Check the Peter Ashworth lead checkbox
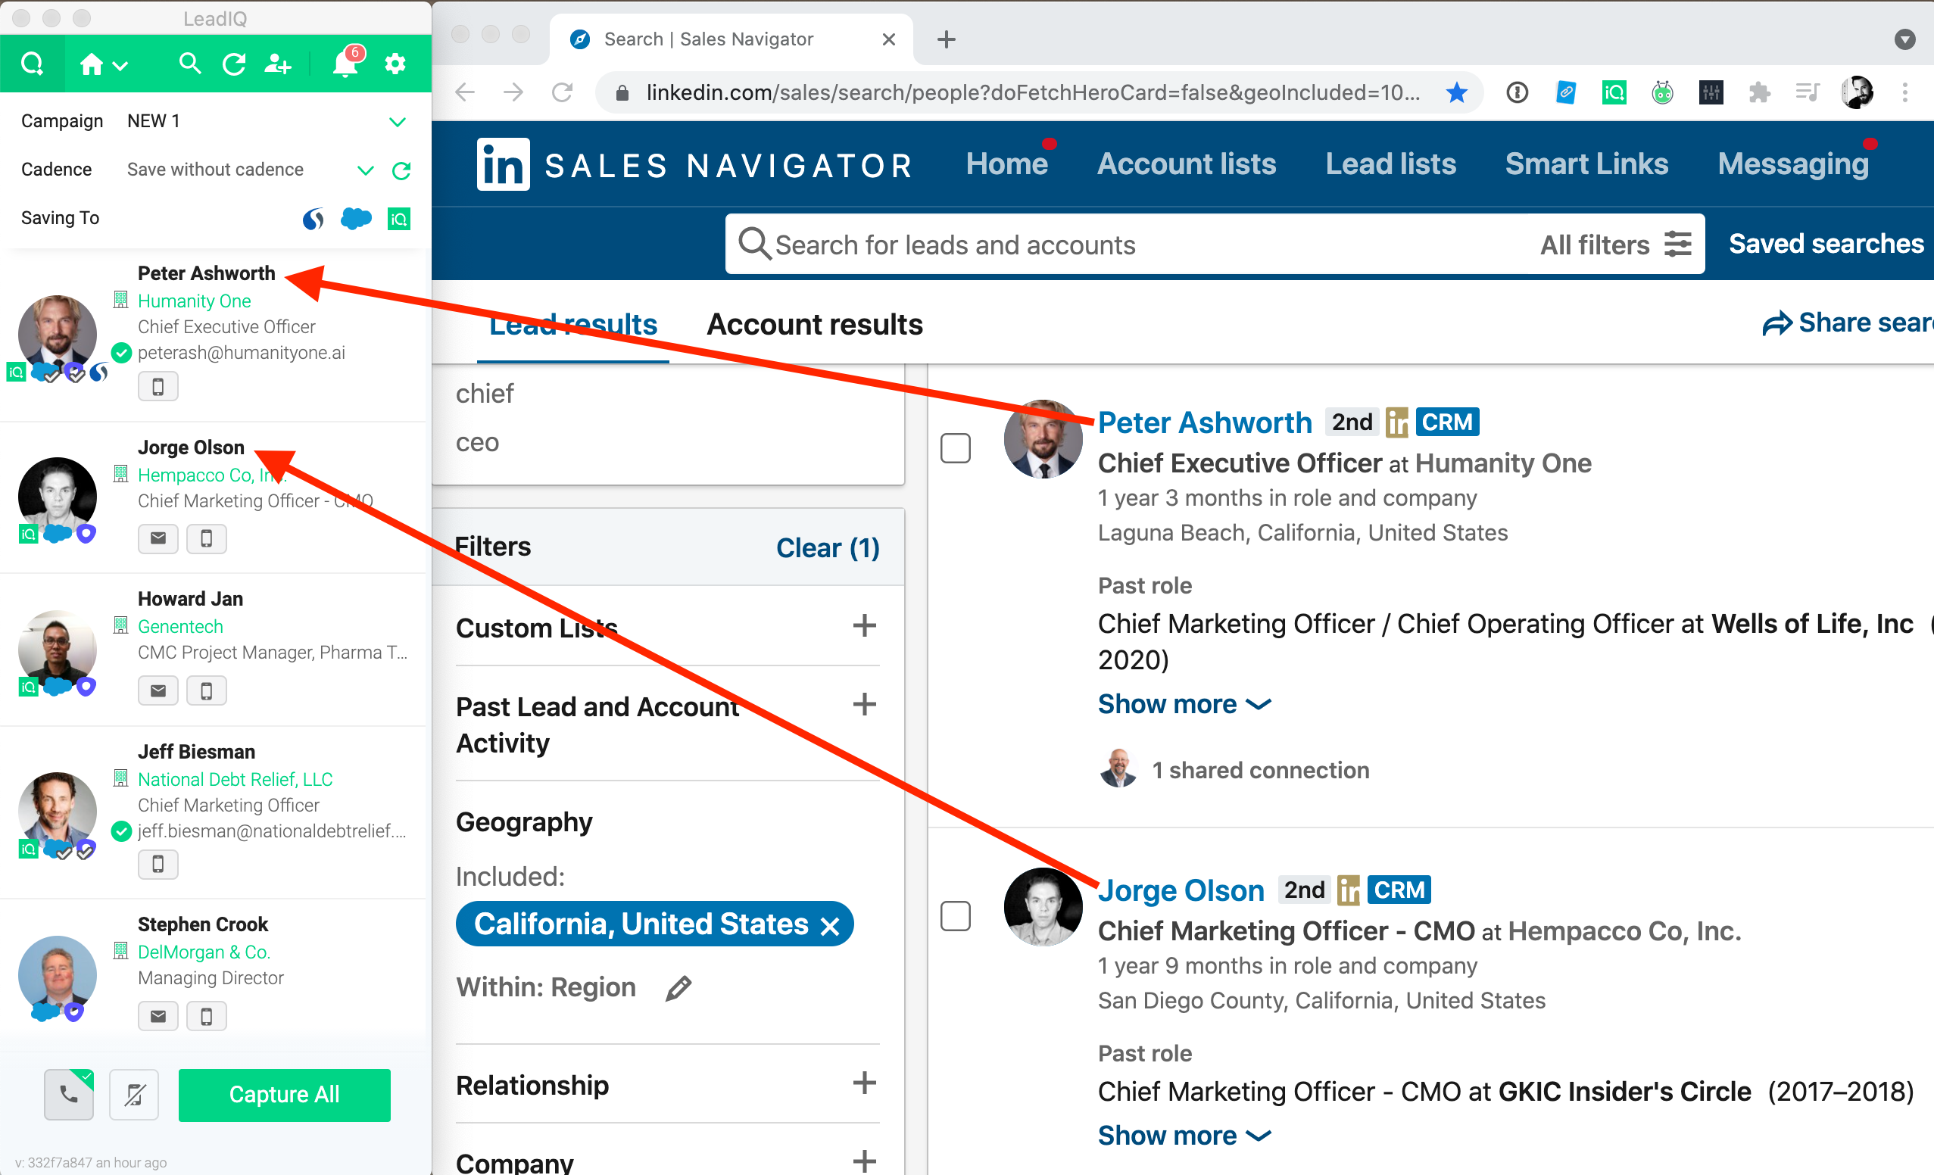The width and height of the screenshot is (1934, 1175). [955, 448]
